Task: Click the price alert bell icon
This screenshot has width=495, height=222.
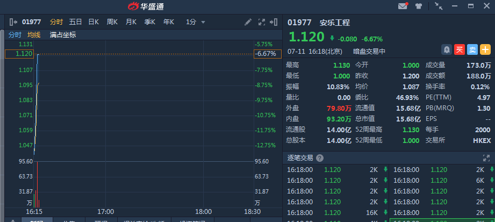Action: (x=446, y=49)
